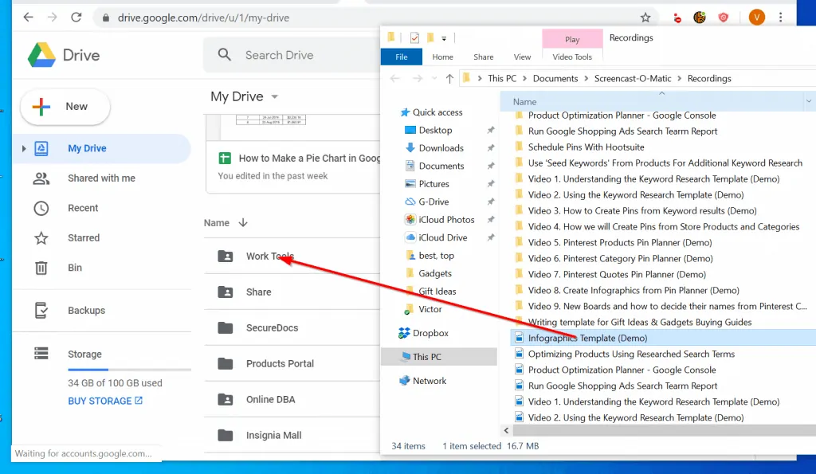This screenshot has height=474, width=816.
Task: Expand the breadcrumb chevron after This PC
Action: point(524,79)
